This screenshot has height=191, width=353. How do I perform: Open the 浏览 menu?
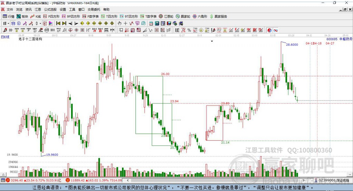[19, 9]
